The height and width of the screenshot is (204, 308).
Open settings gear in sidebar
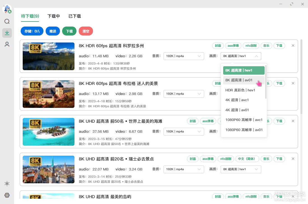coord(7,195)
